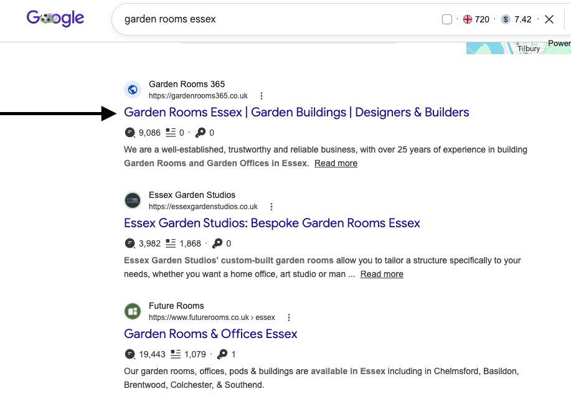Click the Tilbury map thumbnail
Viewport: 571px width, 409px height.
click(x=519, y=48)
